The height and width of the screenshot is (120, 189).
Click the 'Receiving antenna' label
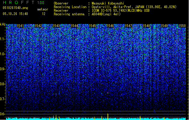pyautogui.click(x=69, y=14)
